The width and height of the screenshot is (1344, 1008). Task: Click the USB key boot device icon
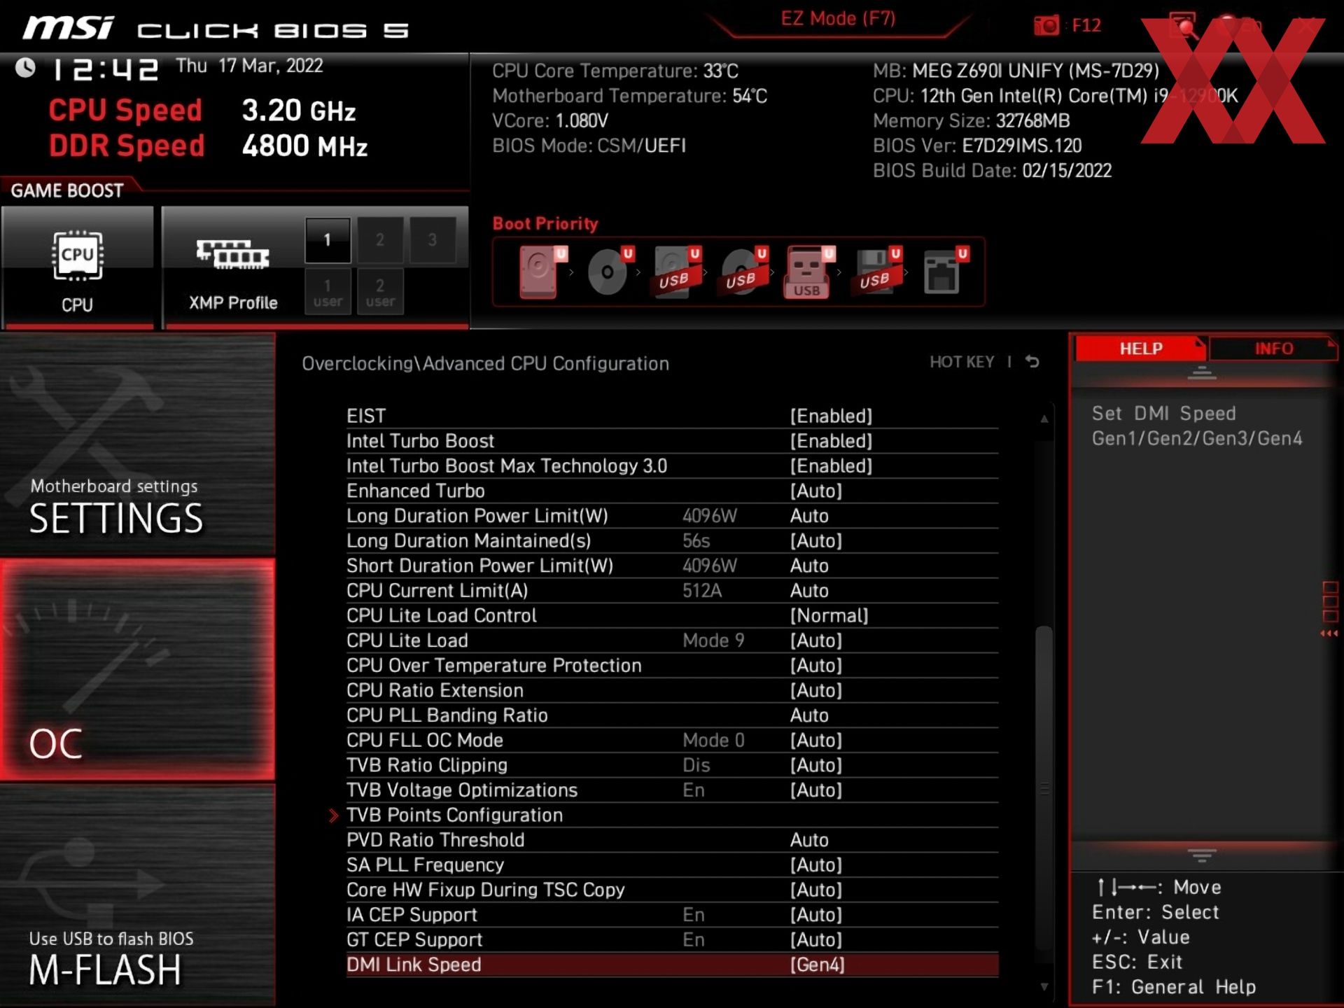(810, 272)
